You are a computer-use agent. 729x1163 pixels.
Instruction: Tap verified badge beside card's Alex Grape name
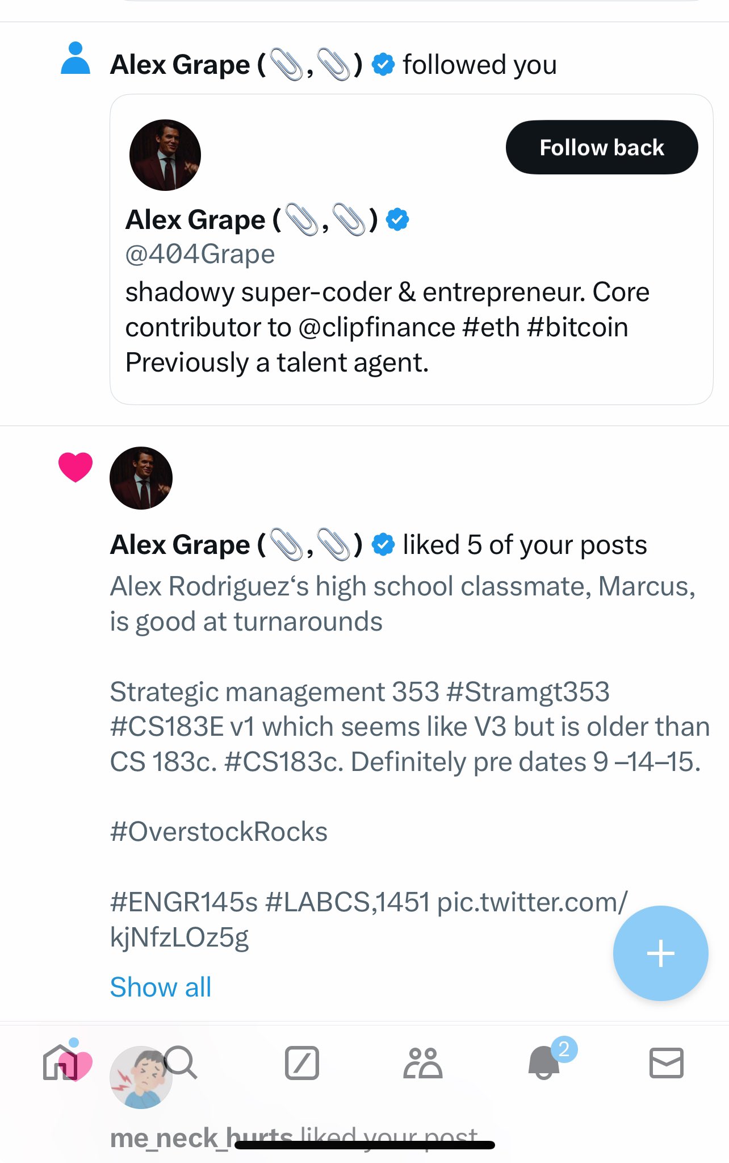click(x=397, y=219)
